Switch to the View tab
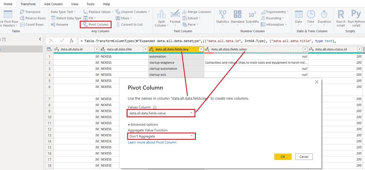Screen dimensions: 365x170 (x=75, y=4)
